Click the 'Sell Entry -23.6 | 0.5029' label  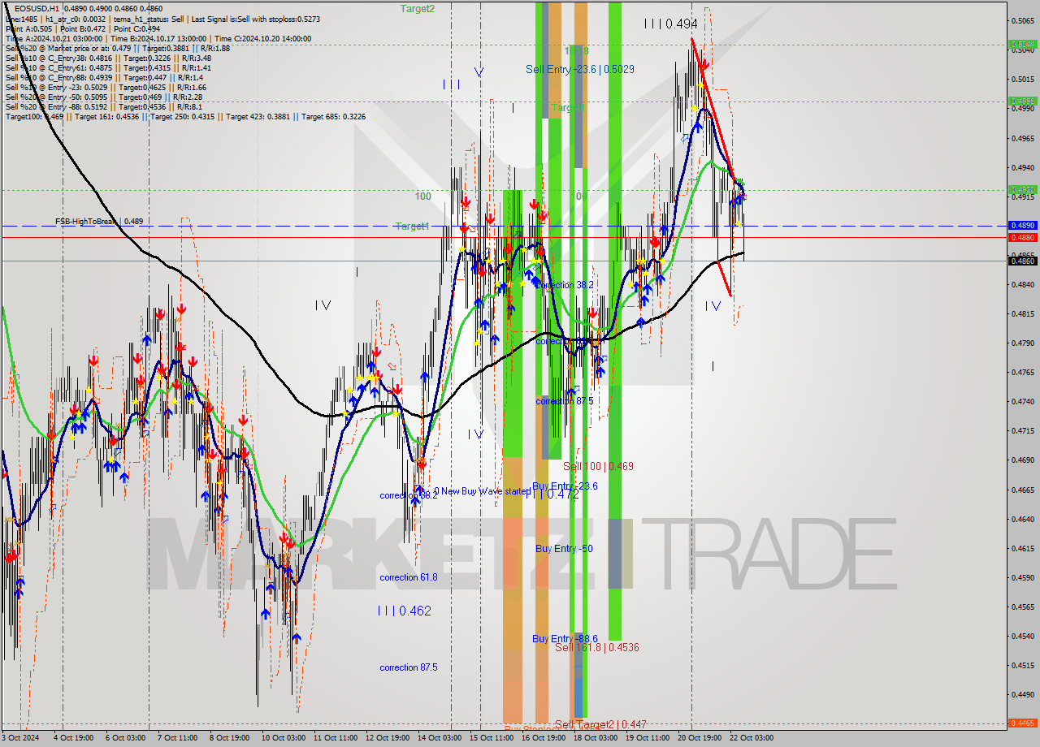pyautogui.click(x=580, y=69)
